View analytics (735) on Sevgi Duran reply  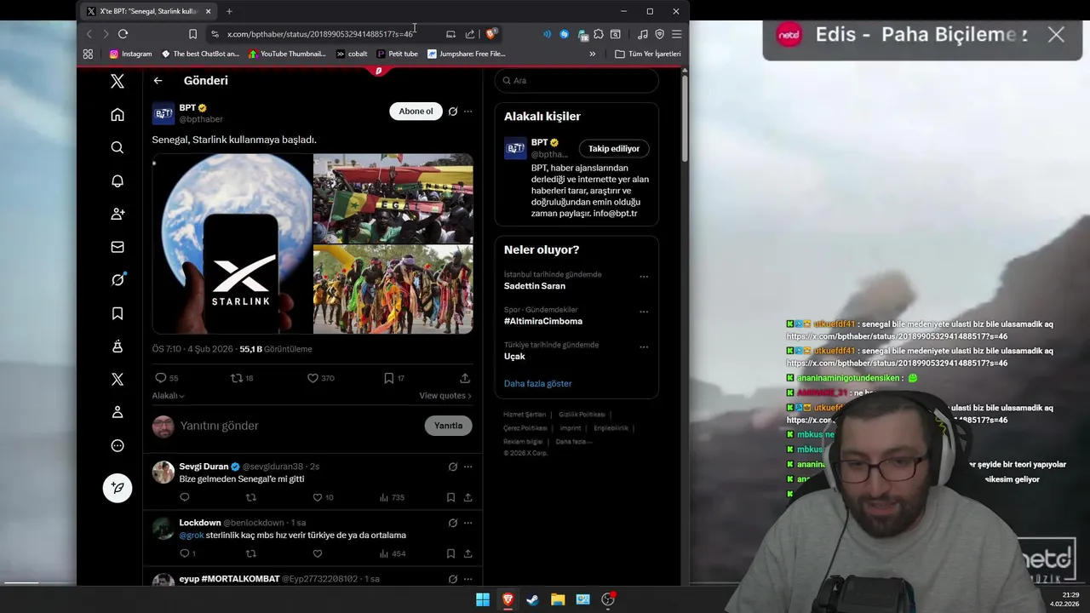(x=392, y=497)
